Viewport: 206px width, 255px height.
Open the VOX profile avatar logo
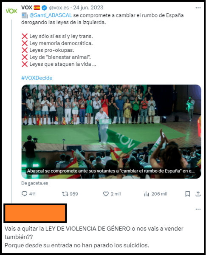point(11,11)
